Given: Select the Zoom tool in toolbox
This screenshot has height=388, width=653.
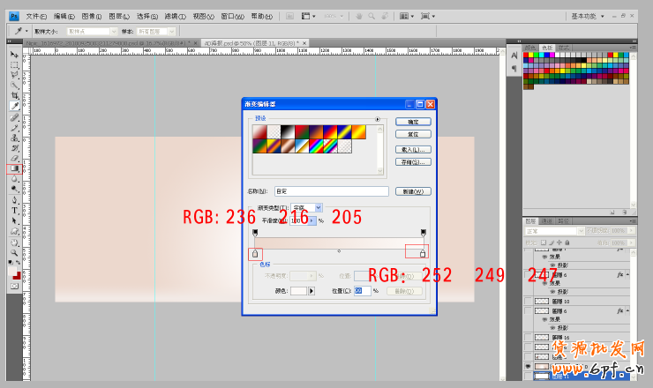Looking at the screenshot, I should point(14,252).
